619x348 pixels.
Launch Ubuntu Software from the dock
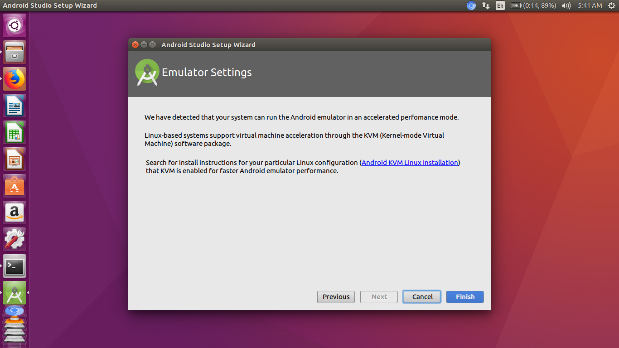[x=15, y=186]
